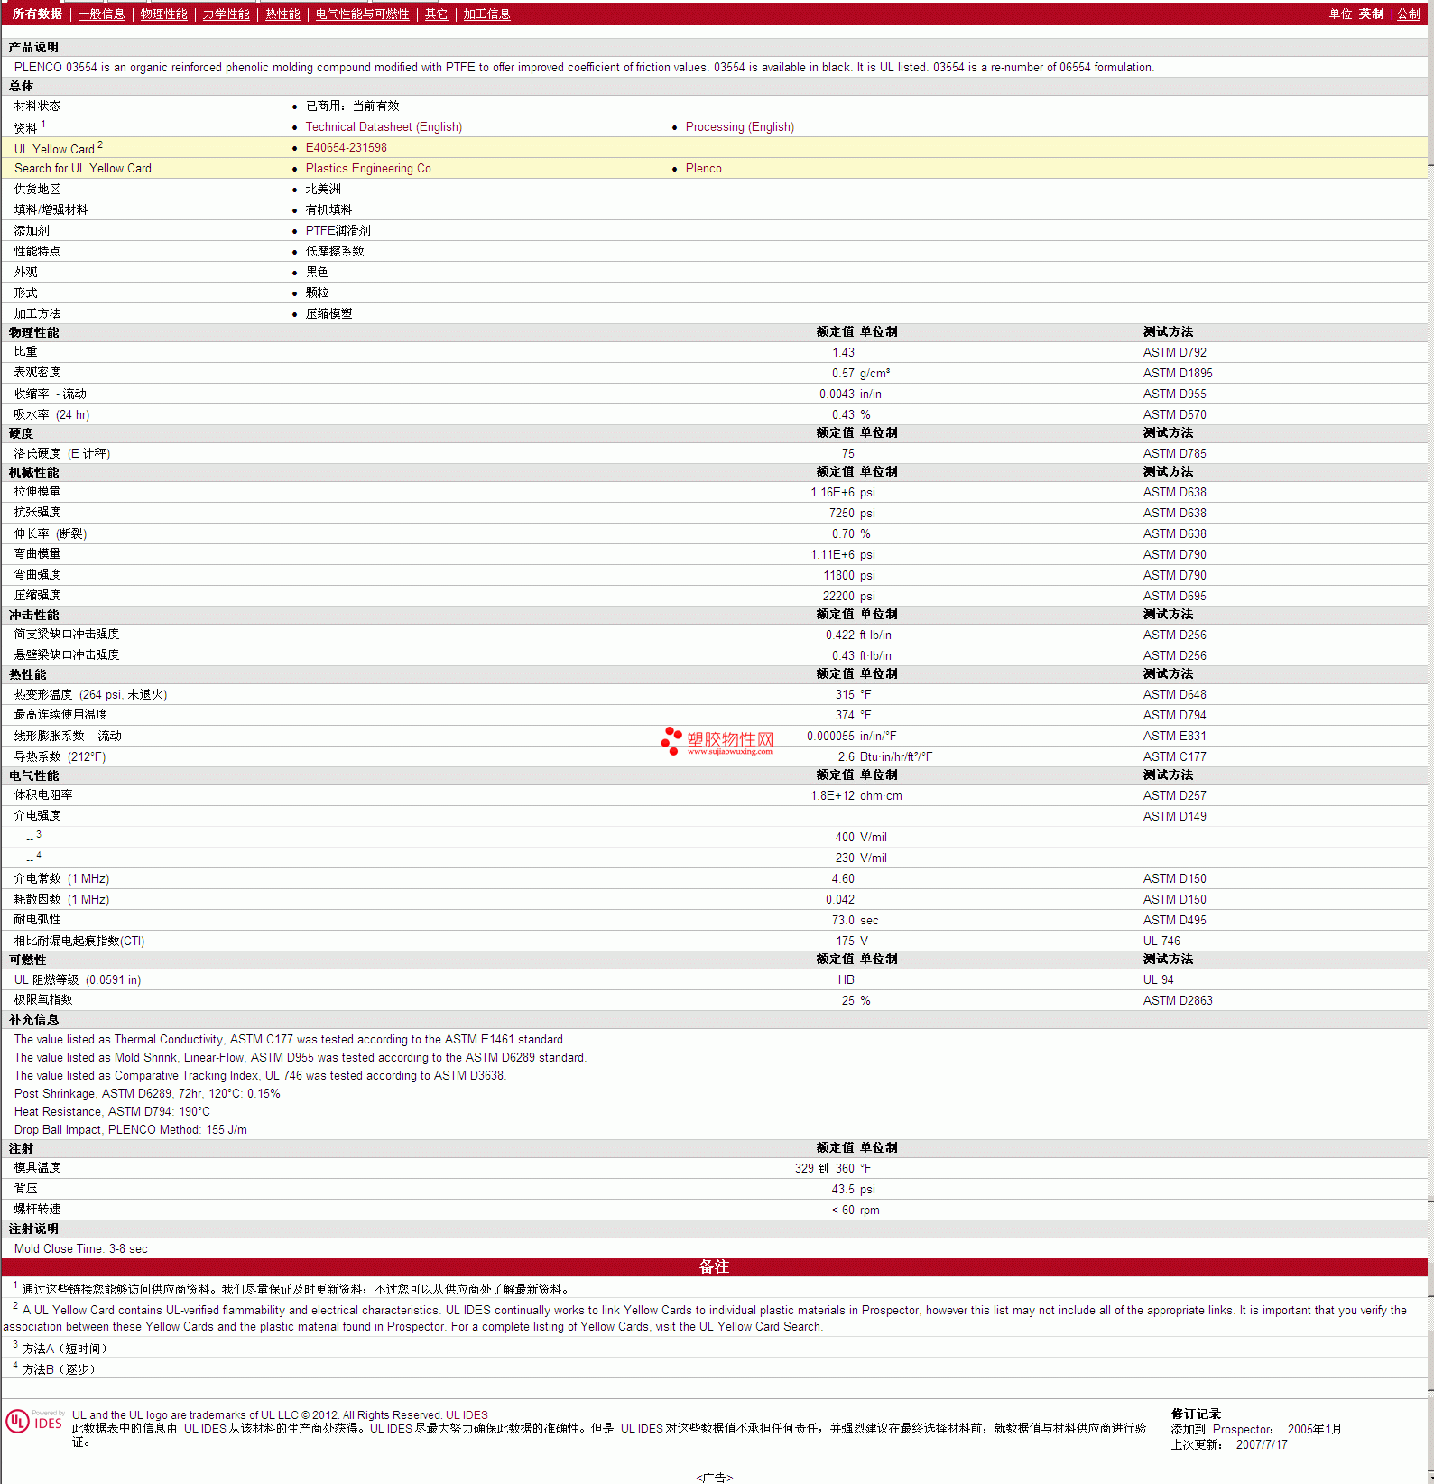
Task: Click the 加工方法 value 压缩模塑
Action: click(x=328, y=314)
